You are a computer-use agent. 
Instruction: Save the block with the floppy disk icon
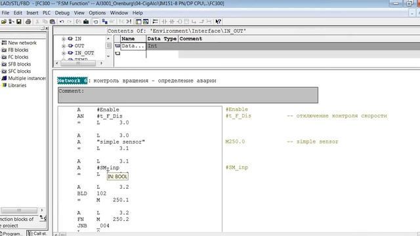19,22
